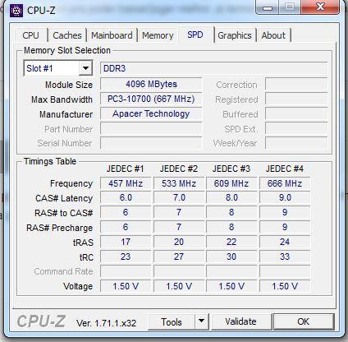Open the Slot #1 dropdown arrow
The width and height of the screenshot is (348, 342).
[x=85, y=68]
